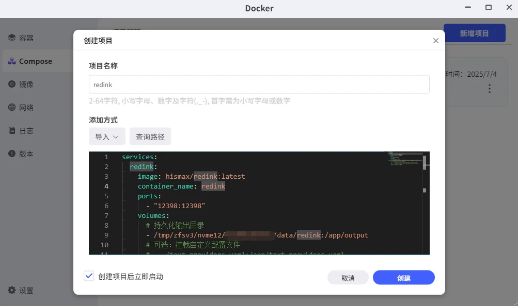Click the 容器 containers sidebar icon
The width and height of the screenshot is (518, 306).
12,38
